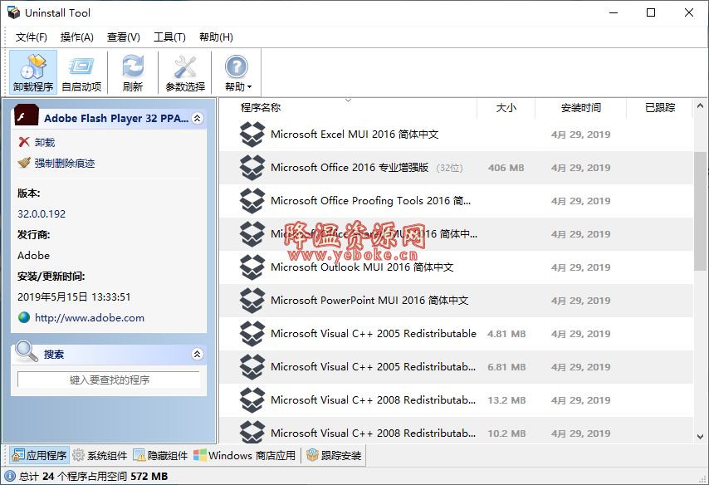
Task: Switch to the 隐藏组件 tab
Action: 161,455
